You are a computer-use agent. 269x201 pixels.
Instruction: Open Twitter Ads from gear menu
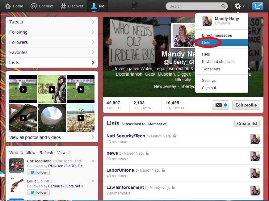coord(211,69)
